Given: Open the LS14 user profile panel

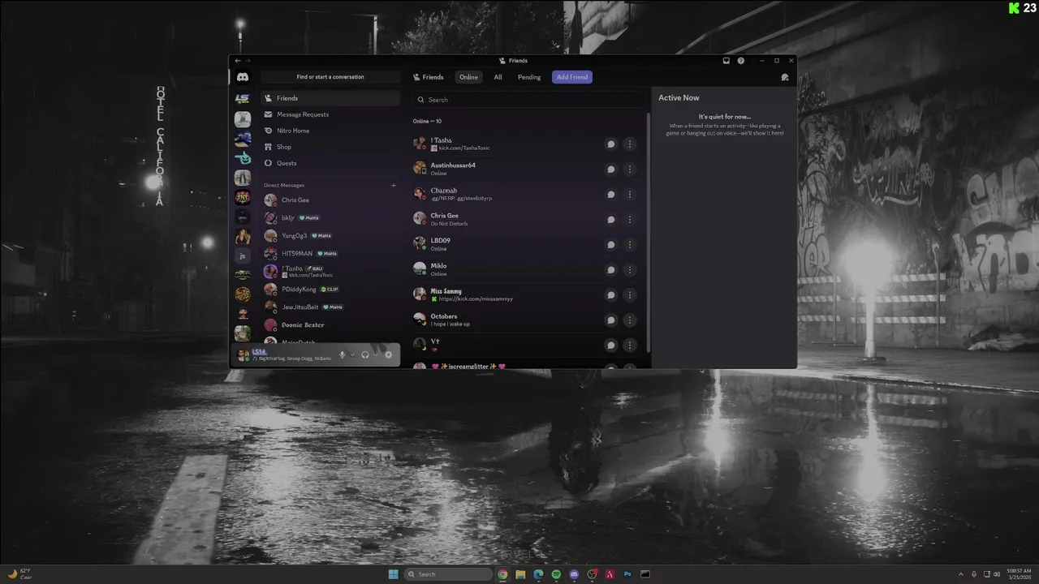Looking at the screenshot, I should coord(284,354).
